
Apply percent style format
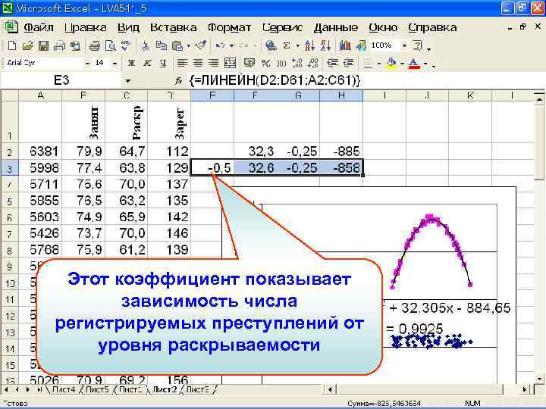pyautogui.click(x=265, y=64)
